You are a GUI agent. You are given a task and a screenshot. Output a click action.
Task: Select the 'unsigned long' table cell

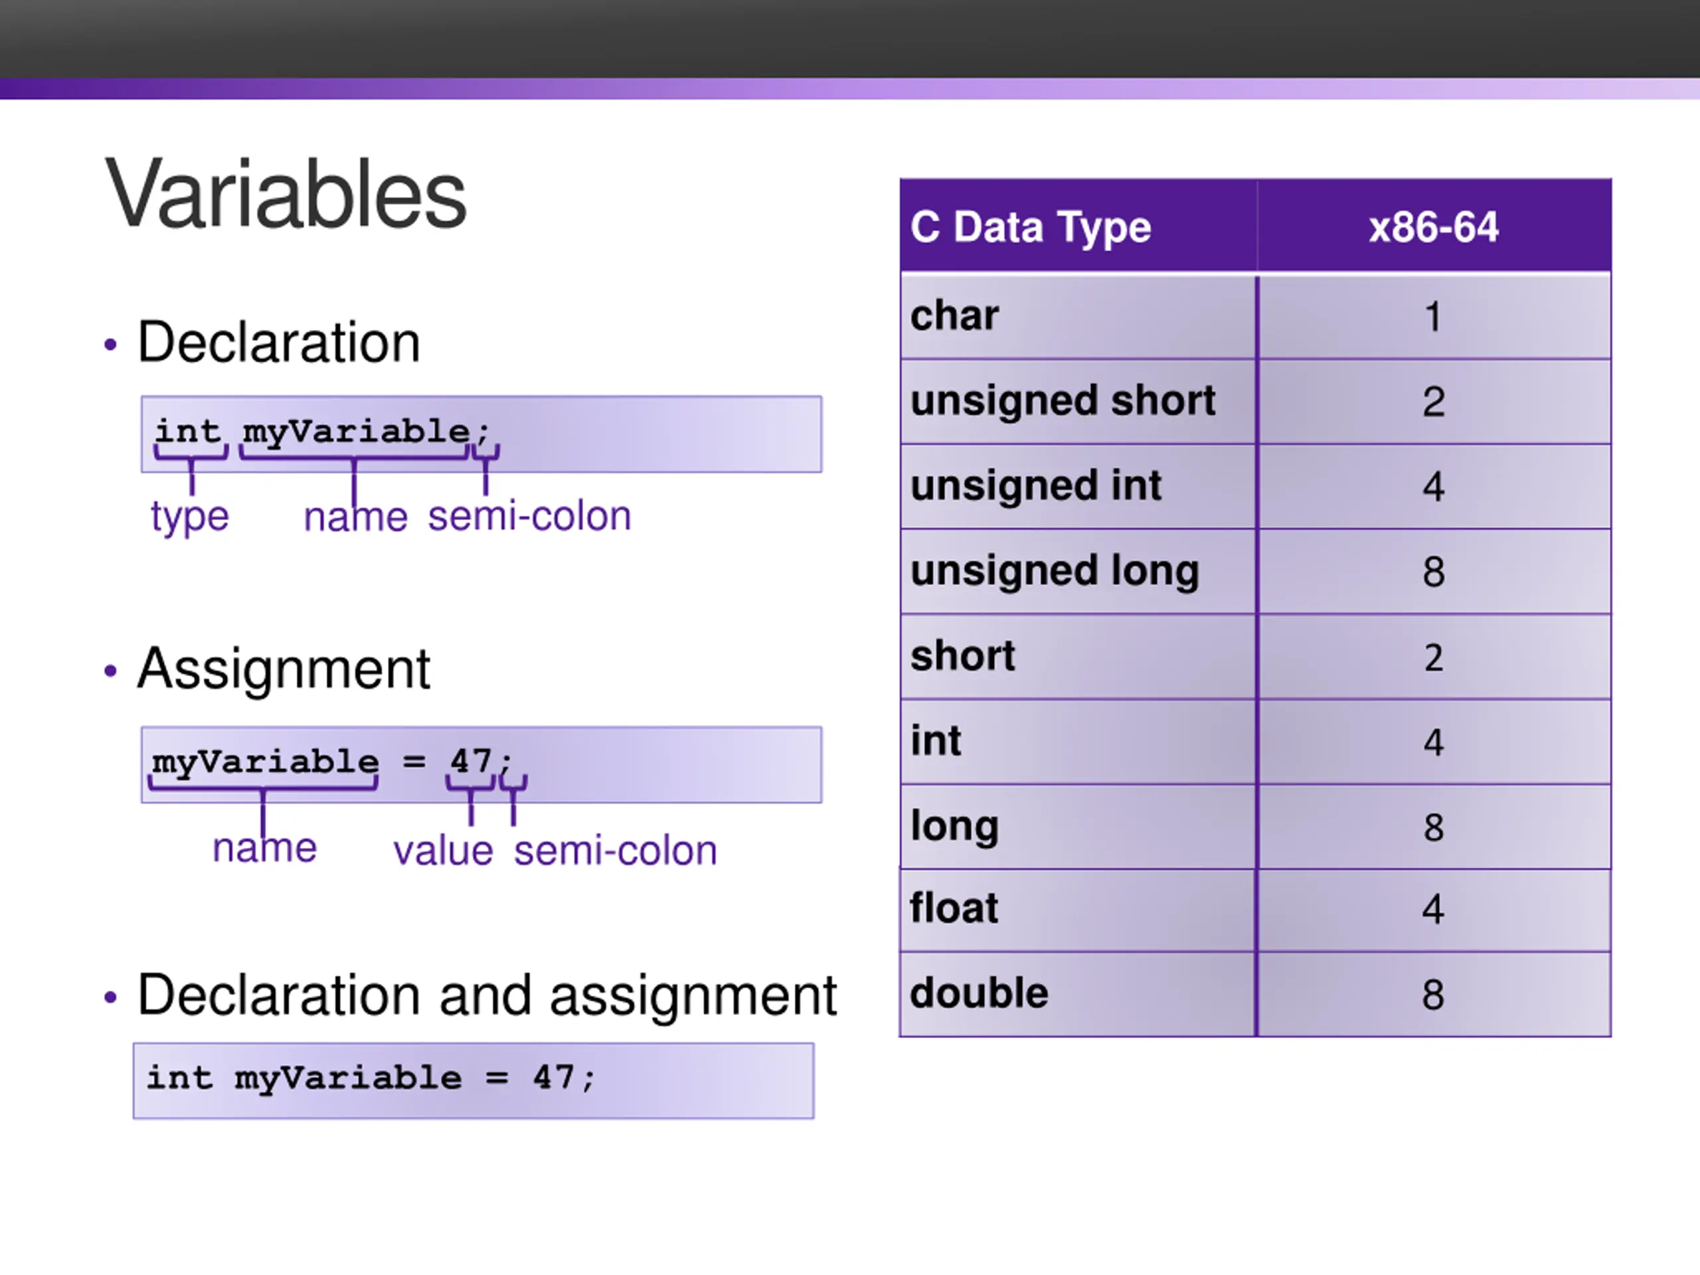pyautogui.click(x=1078, y=571)
